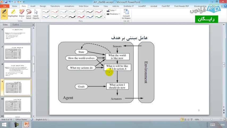Open the Transitions ribbon tab
This screenshot has width=227, height=128.
[55, 6]
